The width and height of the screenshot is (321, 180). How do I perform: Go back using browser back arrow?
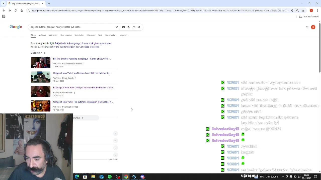4,10
